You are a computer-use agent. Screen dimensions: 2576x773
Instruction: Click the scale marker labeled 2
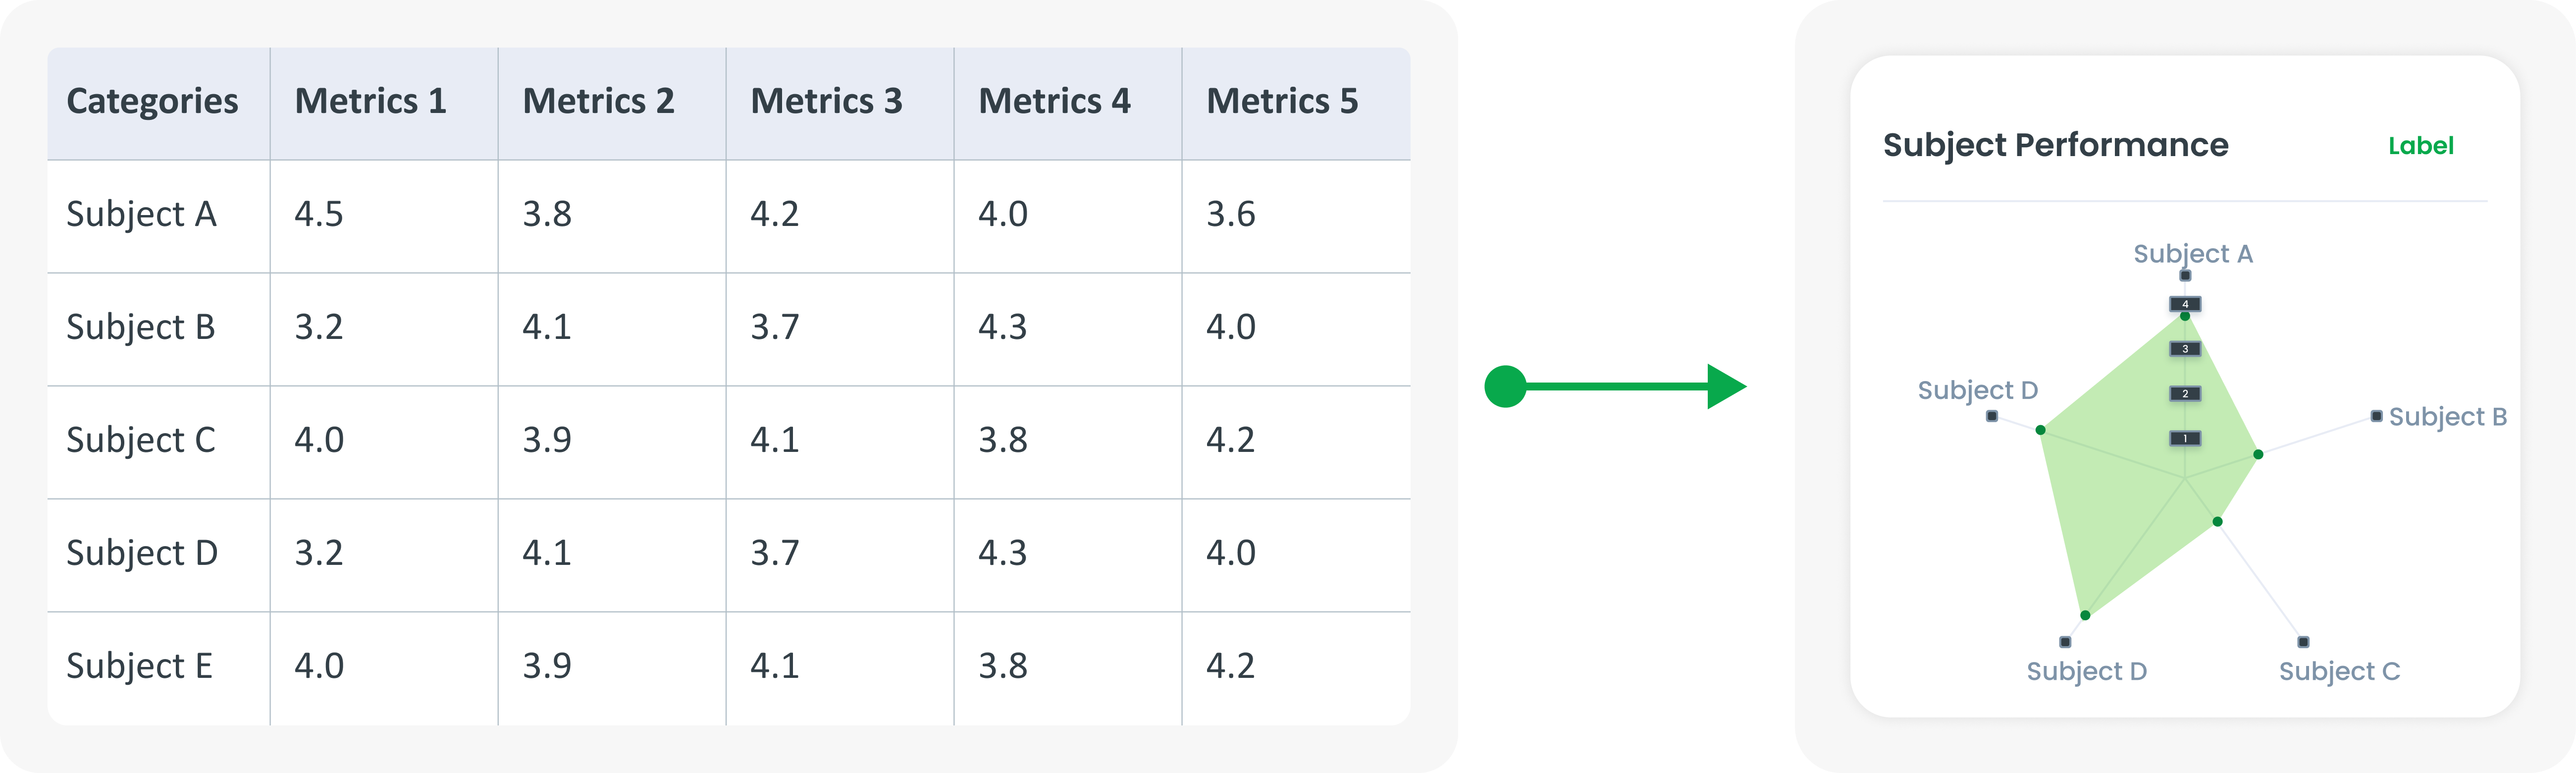[x=2185, y=394]
